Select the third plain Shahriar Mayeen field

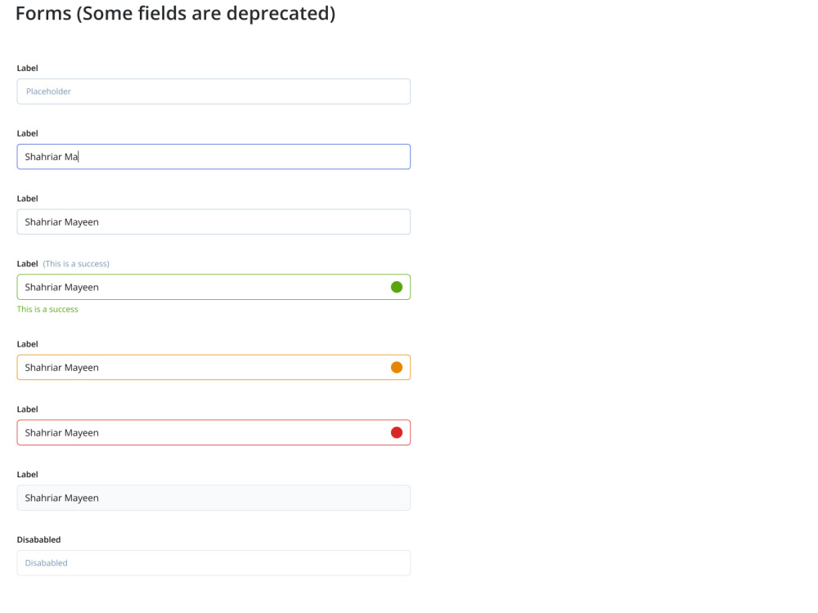(x=213, y=222)
